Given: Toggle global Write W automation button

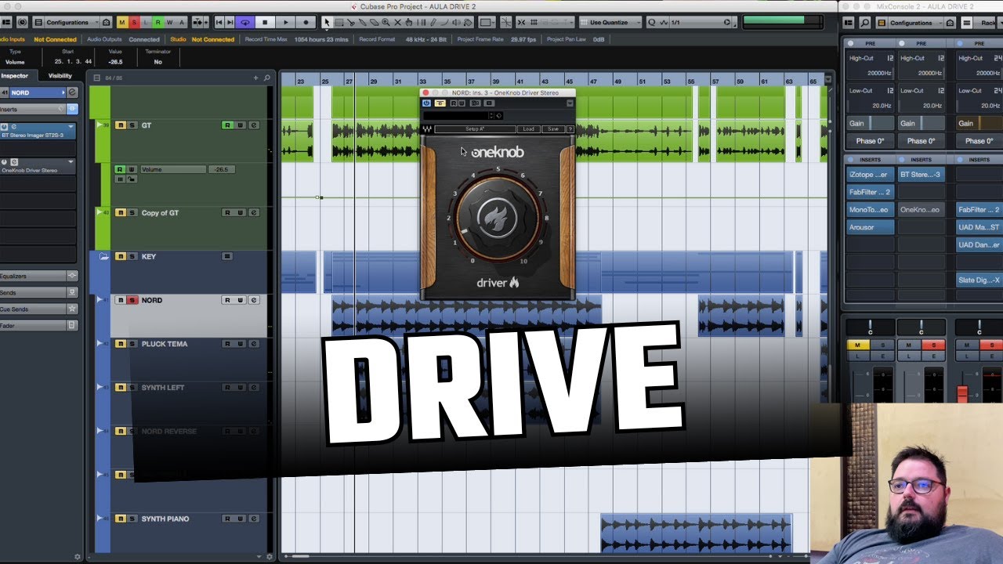Looking at the screenshot, I should click(x=170, y=22).
